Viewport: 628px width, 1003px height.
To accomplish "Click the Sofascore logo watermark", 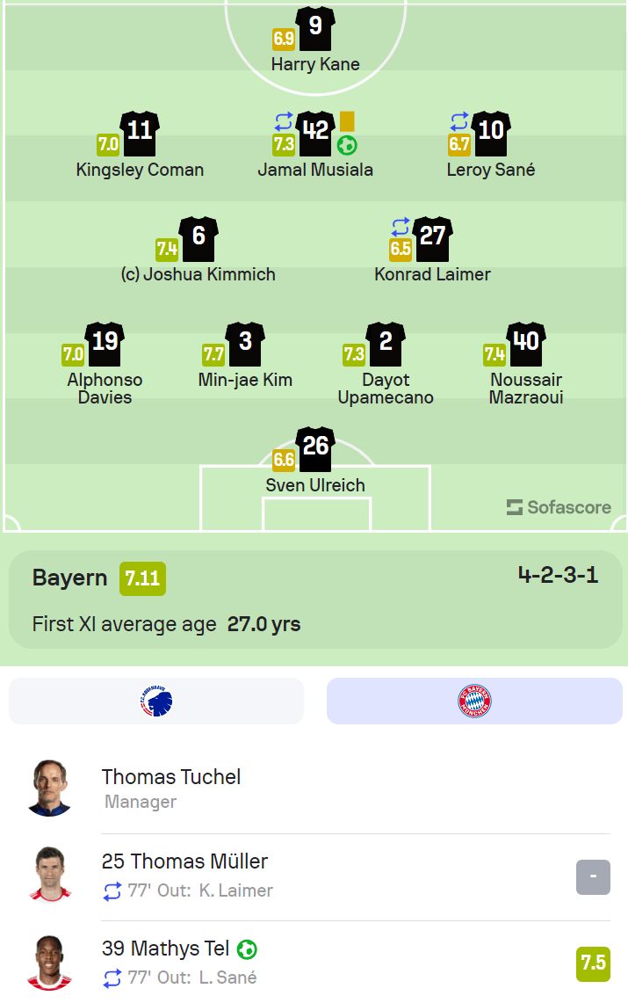I will tap(559, 507).
